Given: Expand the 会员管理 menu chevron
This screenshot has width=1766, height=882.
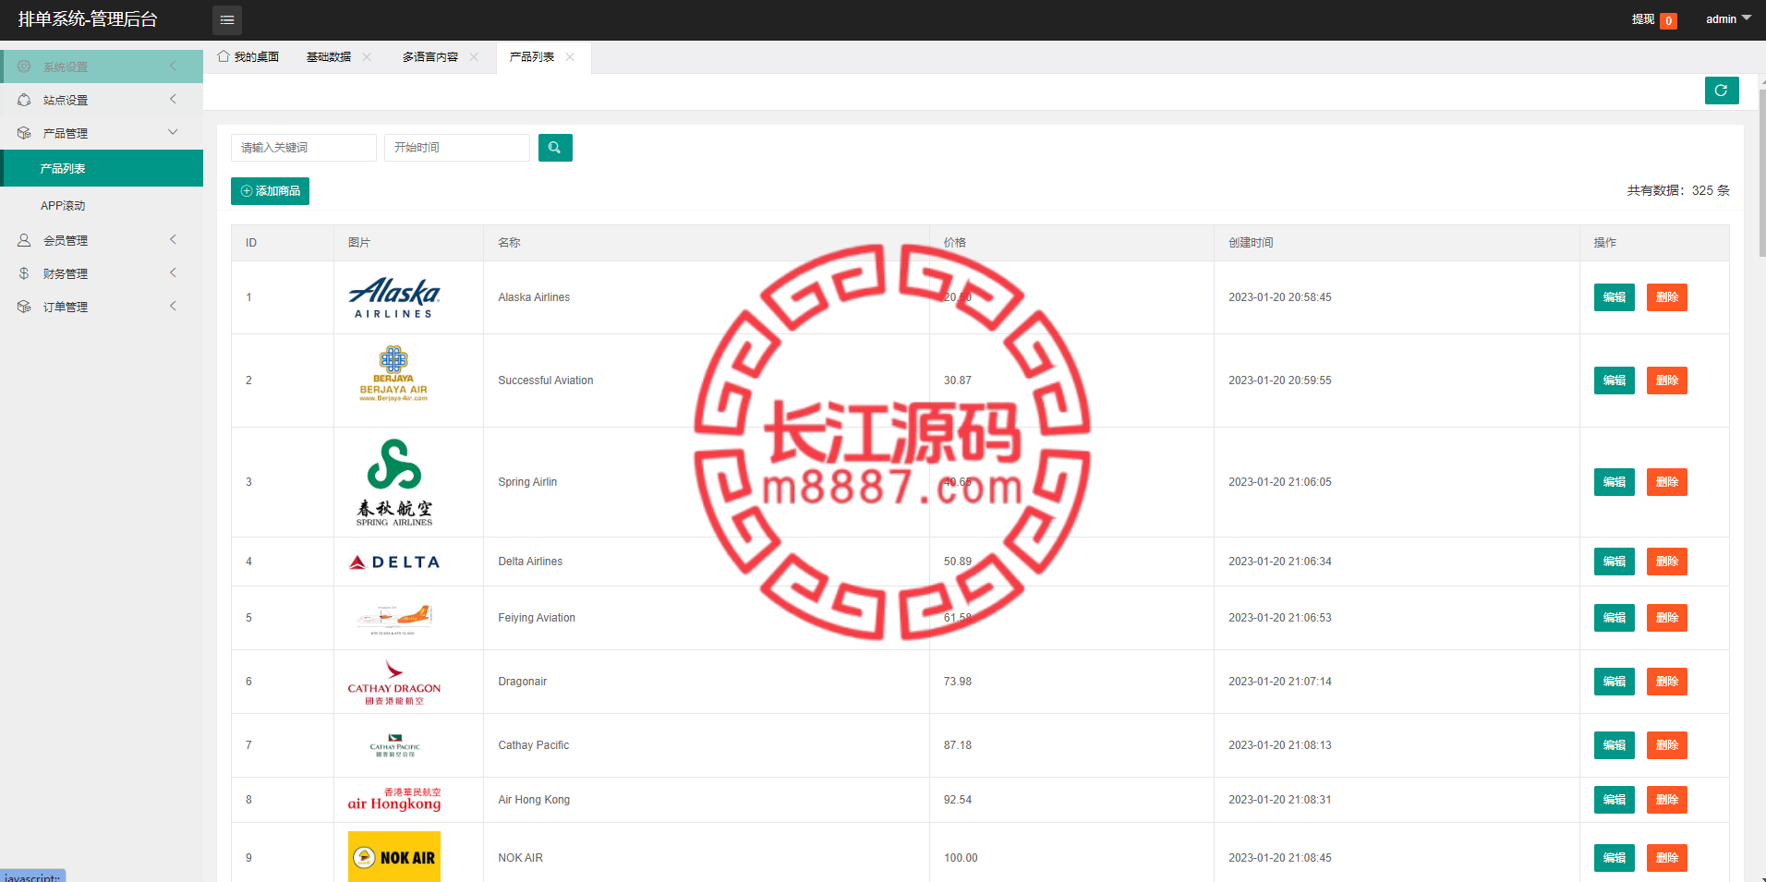Looking at the screenshot, I should [x=173, y=239].
